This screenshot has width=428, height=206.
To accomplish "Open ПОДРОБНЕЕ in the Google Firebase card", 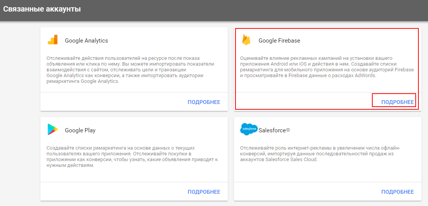I will 397,102.
